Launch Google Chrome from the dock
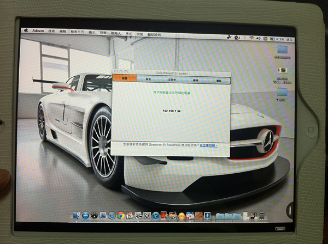Viewport: 328px width, 244px height. (121, 216)
